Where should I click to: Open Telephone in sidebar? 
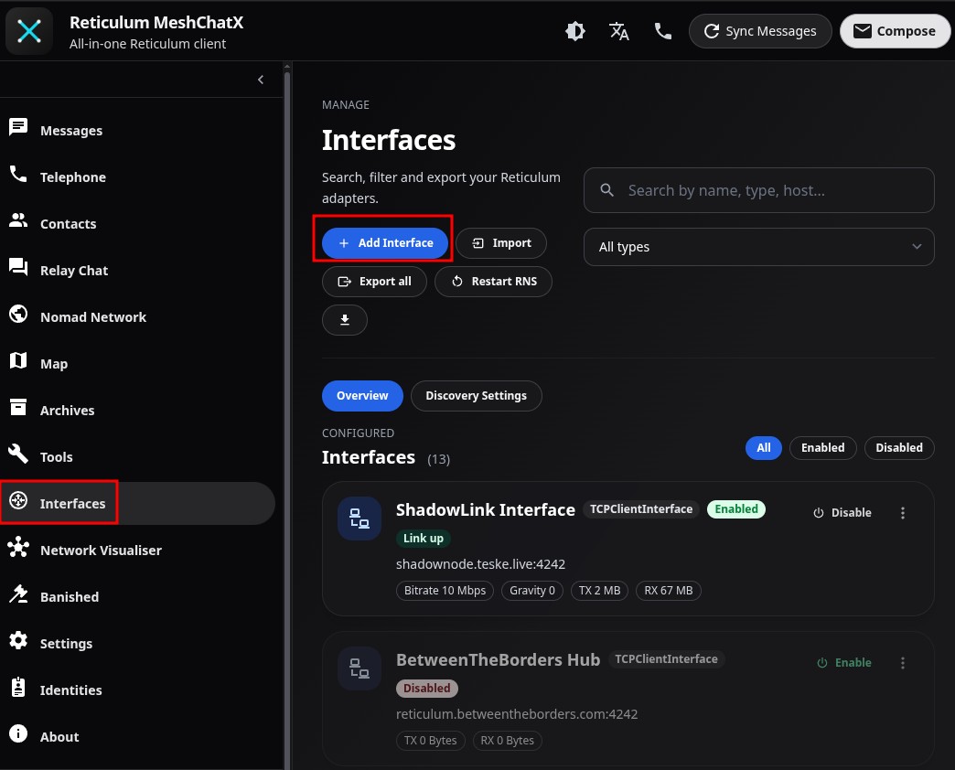137,177
